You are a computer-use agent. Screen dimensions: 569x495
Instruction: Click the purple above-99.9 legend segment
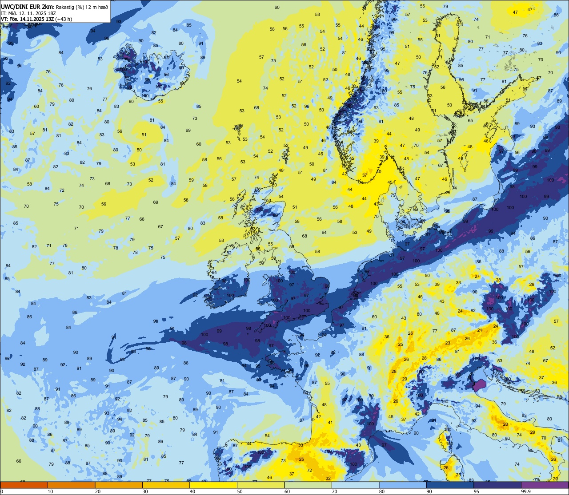tap(545, 485)
